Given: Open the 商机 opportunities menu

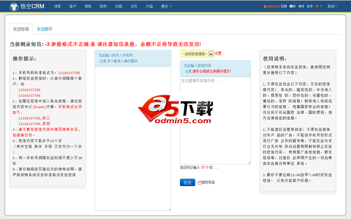Looking at the screenshot, I should point(88,6).
